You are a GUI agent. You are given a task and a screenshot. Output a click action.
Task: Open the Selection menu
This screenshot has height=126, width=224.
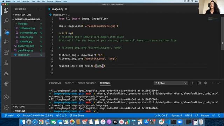click(26, 1)
